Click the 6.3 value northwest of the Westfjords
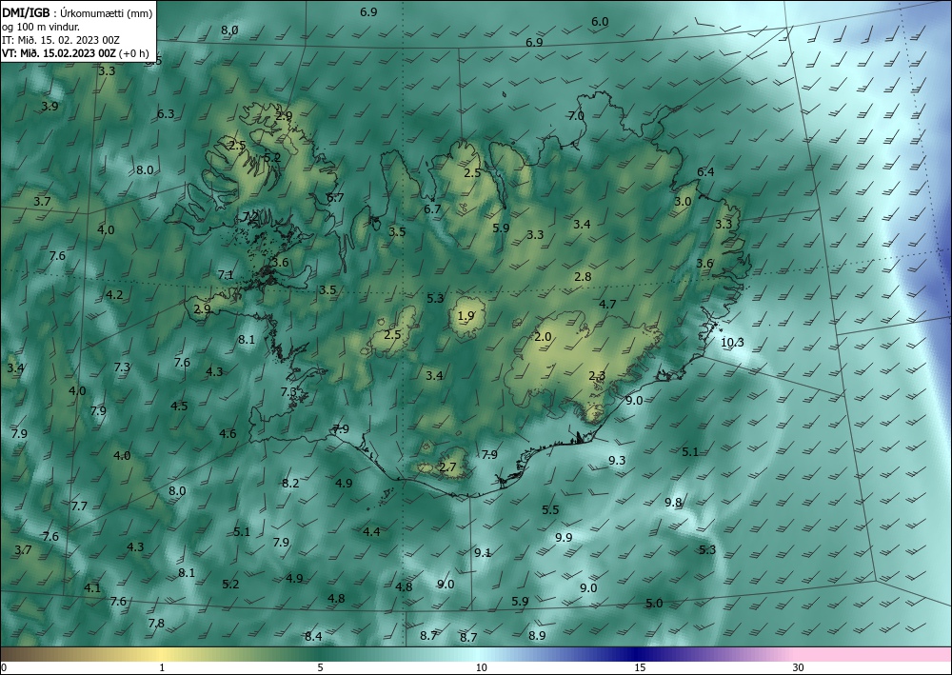The height and width of the screenshot is (675, 952). click(x=166, y=114)
